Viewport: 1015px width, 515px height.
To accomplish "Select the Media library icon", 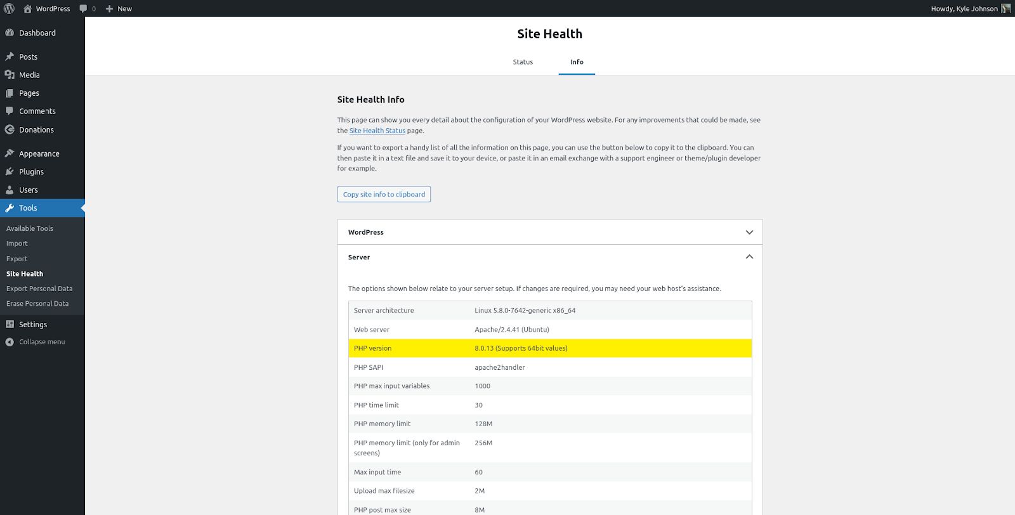I will pyautogui.click(x=10, y=75).
